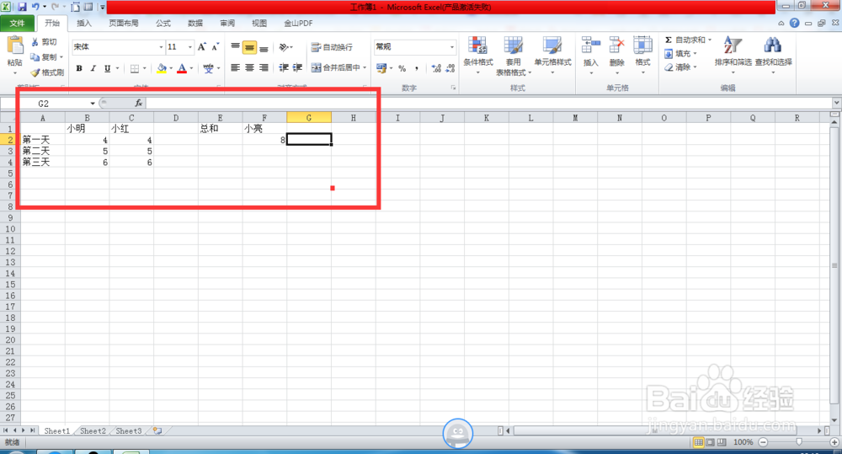Open 排序和筛选 sort and filter

(x=733, y=56)
